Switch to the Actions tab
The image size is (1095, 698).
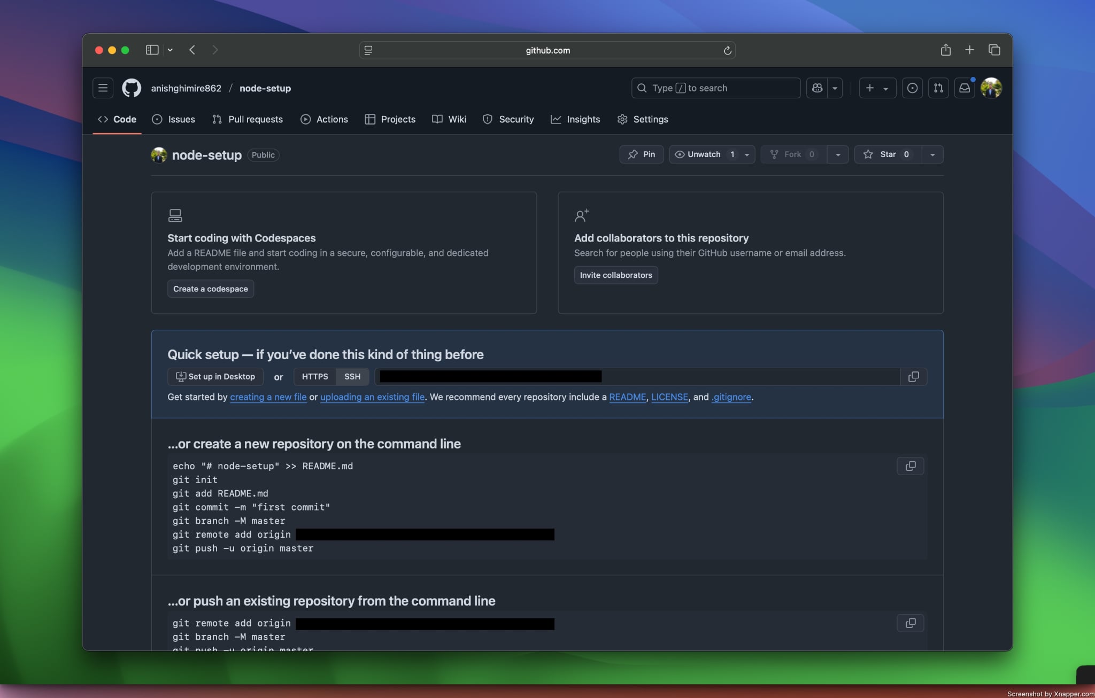tap(325, 119)
